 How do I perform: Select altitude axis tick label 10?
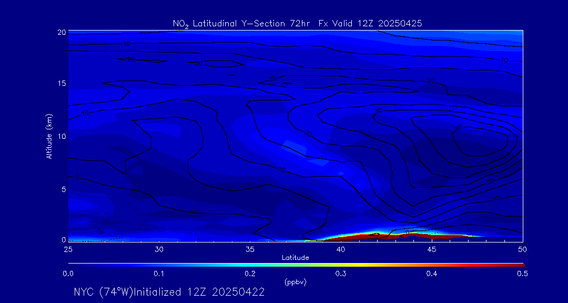(x=62, y=136)
